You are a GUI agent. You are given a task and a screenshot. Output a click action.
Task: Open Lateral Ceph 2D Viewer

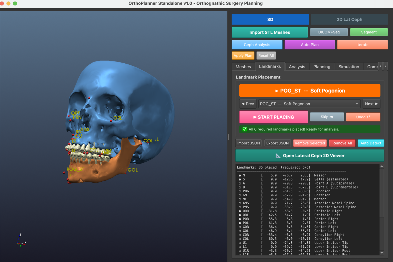pos(310,155)
